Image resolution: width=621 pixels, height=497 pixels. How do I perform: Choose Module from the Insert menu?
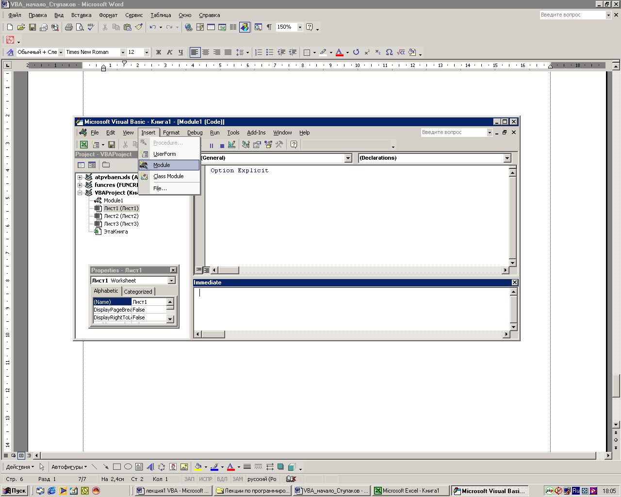tap(169, 165)
